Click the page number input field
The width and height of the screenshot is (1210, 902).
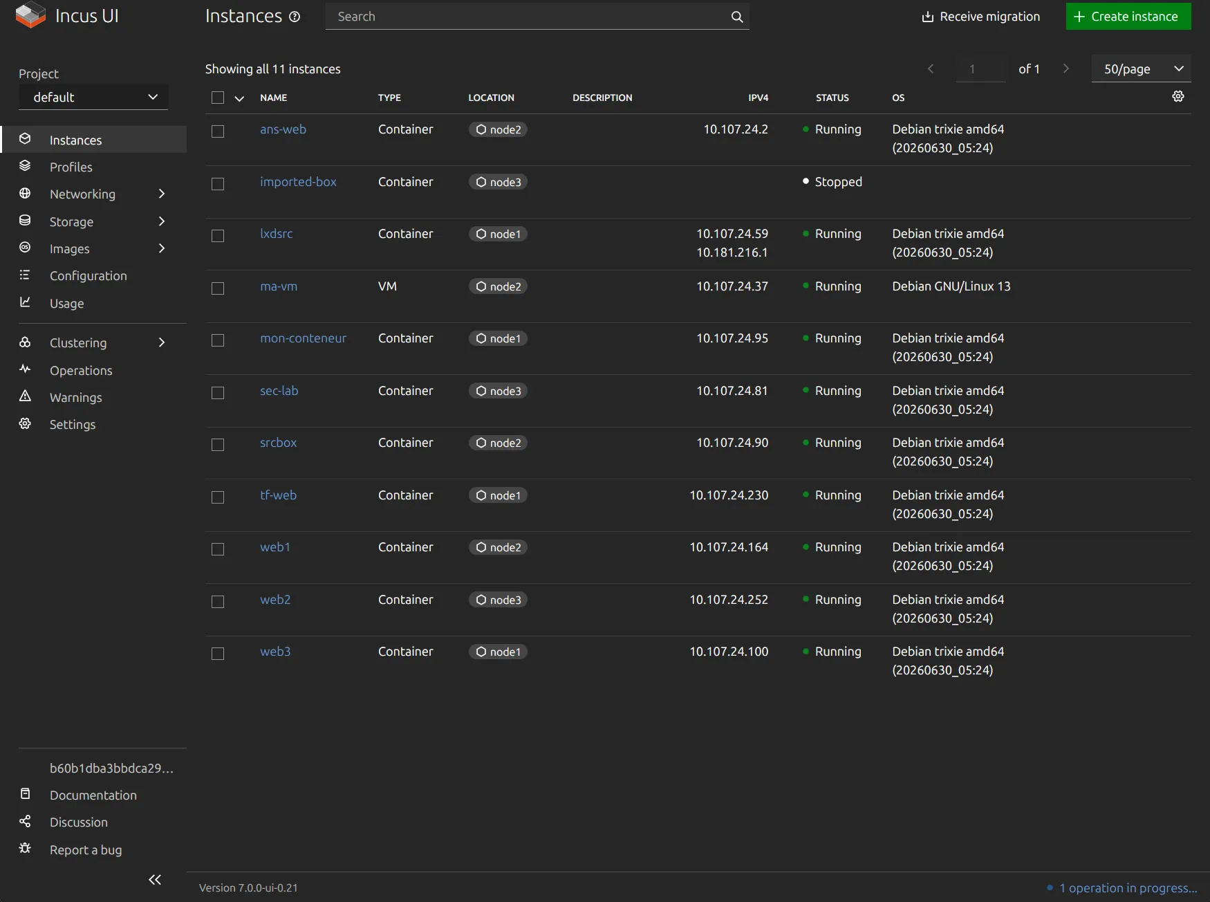tap(980, 68)
